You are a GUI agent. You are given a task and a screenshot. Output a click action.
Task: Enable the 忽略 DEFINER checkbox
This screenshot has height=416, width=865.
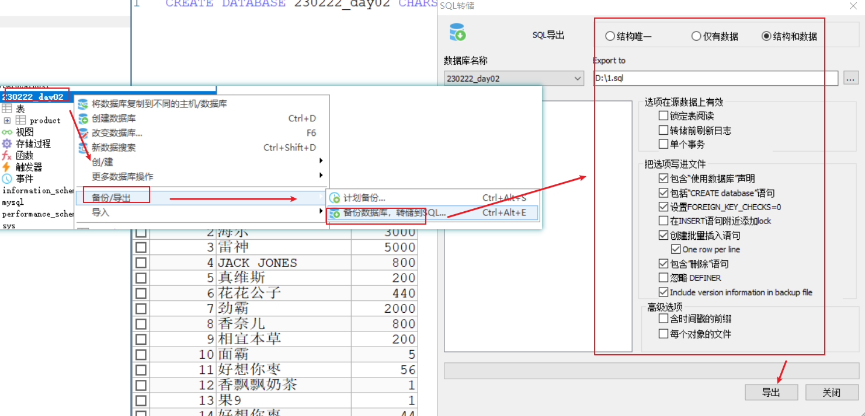tap(663, 278)
